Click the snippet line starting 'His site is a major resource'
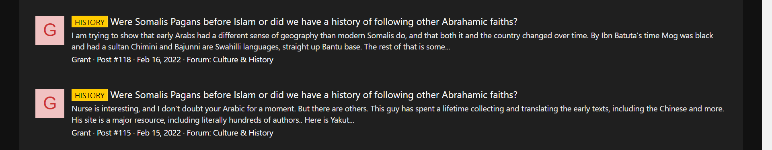 [213, 120]
